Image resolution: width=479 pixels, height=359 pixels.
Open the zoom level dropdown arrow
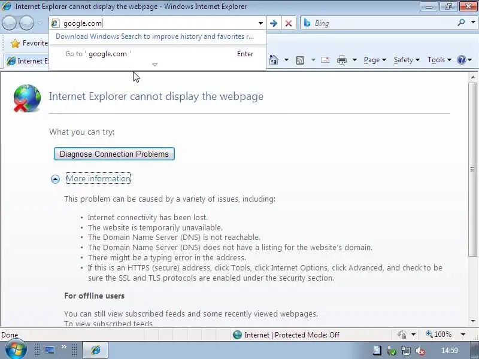coord(463,334)
